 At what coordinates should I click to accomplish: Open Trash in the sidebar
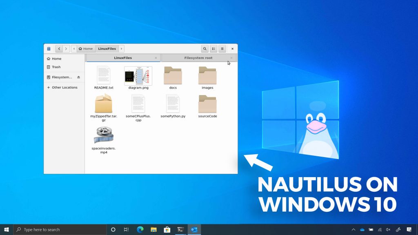[64, 67]
